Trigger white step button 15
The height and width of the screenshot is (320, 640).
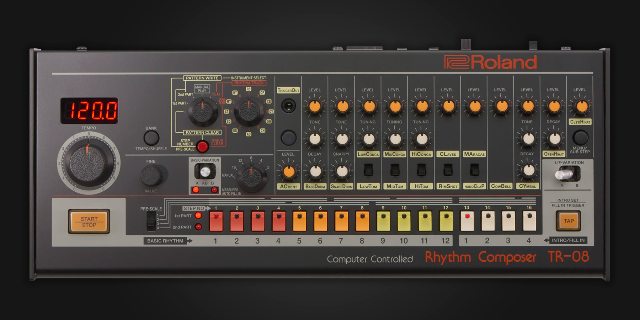[x=508, y=221]
